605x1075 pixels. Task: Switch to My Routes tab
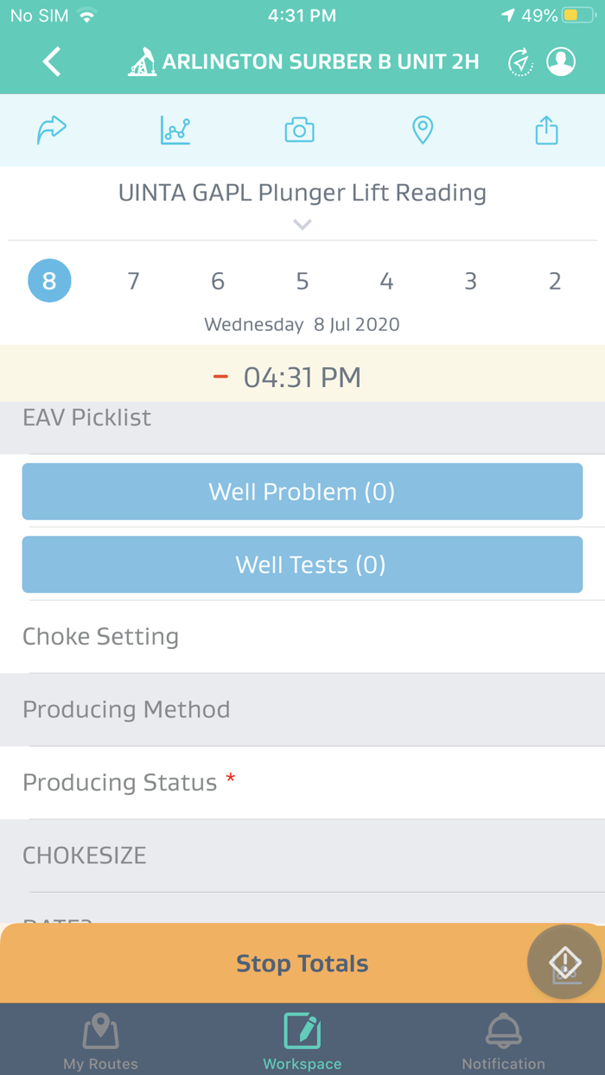100,1040
